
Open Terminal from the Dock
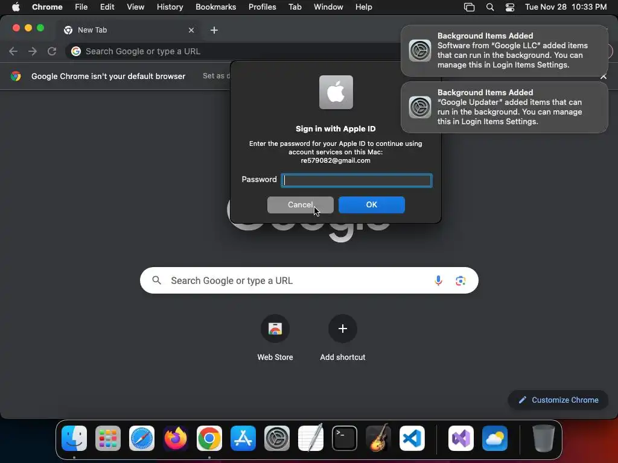[345, 438]
